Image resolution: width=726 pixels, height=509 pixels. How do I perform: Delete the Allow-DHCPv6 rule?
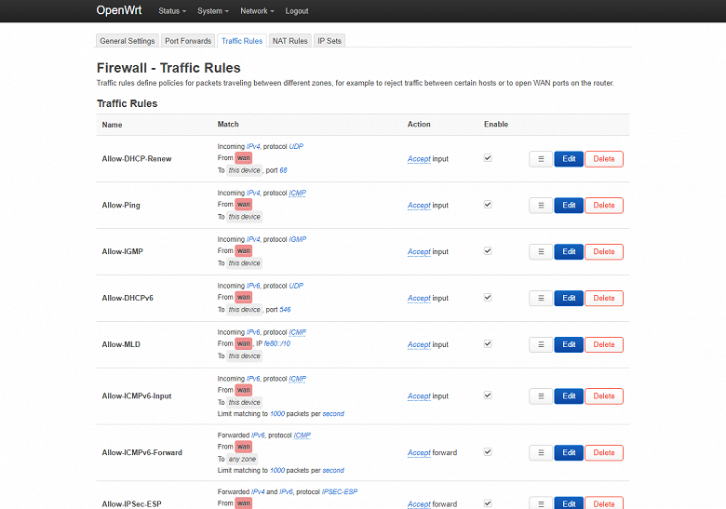(x=604, y=299)
